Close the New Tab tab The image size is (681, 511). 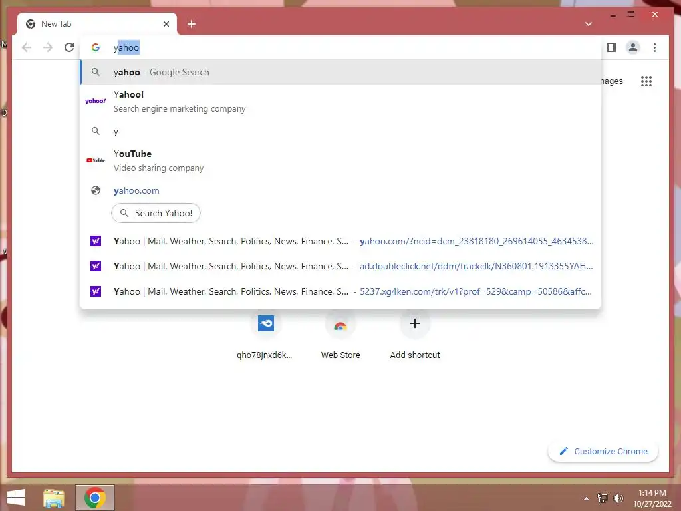166,24
